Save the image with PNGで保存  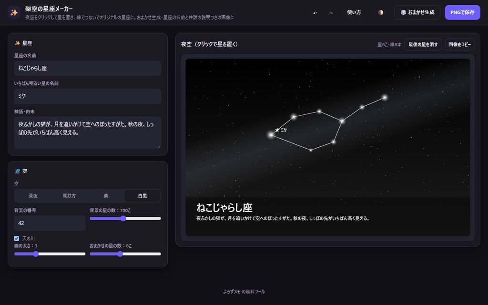point(462,12)
